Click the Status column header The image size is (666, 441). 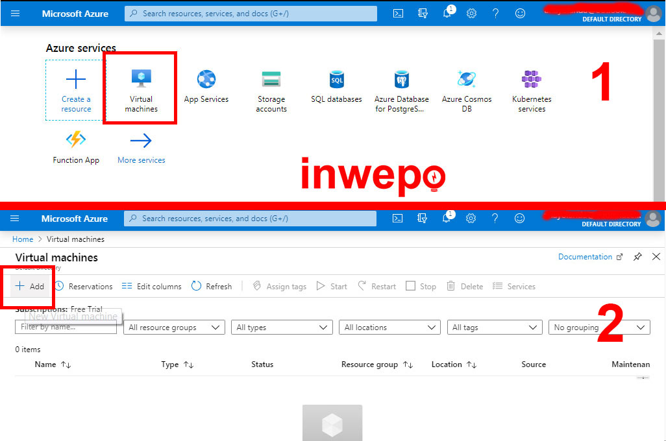click(x=262, y=364)
